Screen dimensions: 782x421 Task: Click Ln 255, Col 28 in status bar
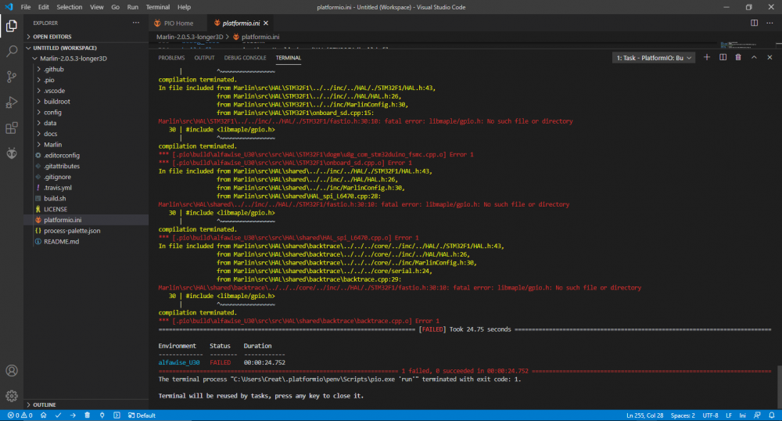tap(645, 416)
